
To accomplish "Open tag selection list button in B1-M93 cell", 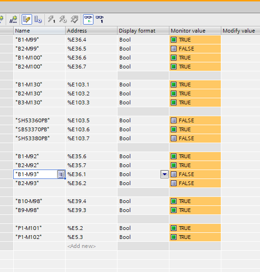I will click(61, 174).
